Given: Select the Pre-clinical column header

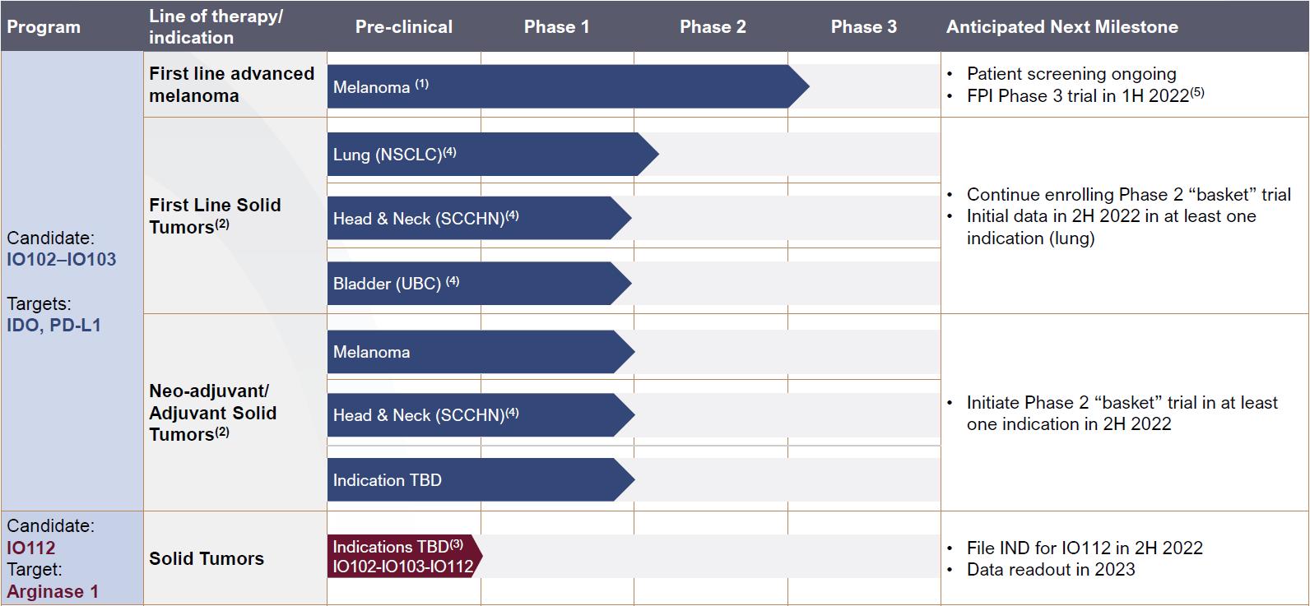Looking at the screenshot, I should click(x=403, y=27).
